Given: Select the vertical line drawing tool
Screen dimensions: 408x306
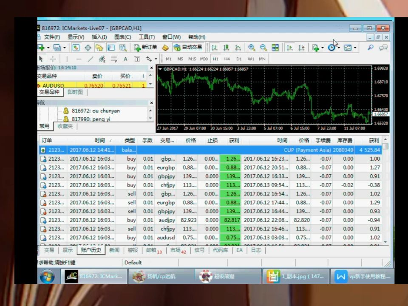Looking at the screenshot, I should pyautogui.click(x=67, y=59).
